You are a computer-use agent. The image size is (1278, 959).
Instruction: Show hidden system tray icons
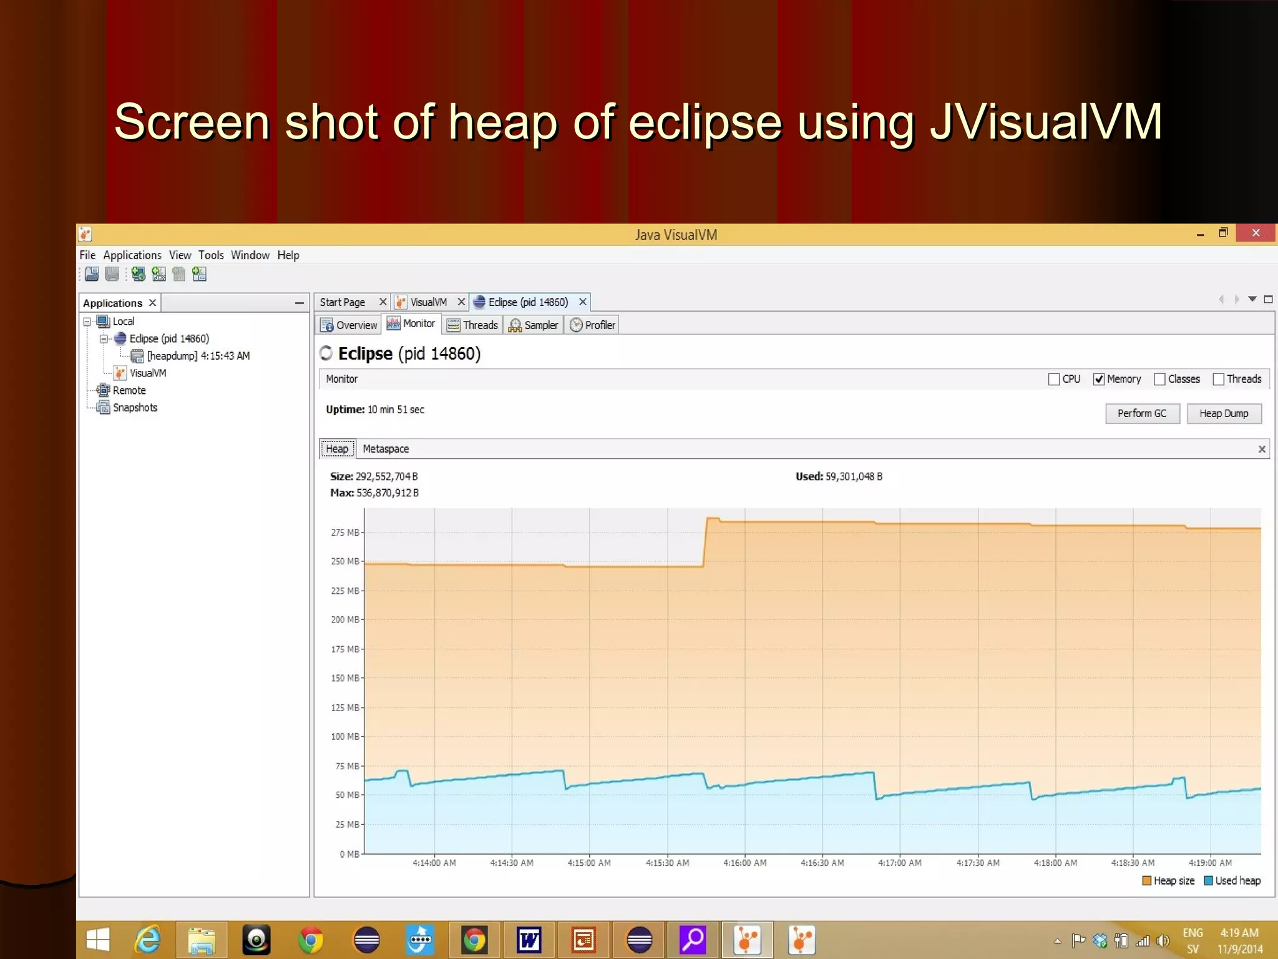1057,941
